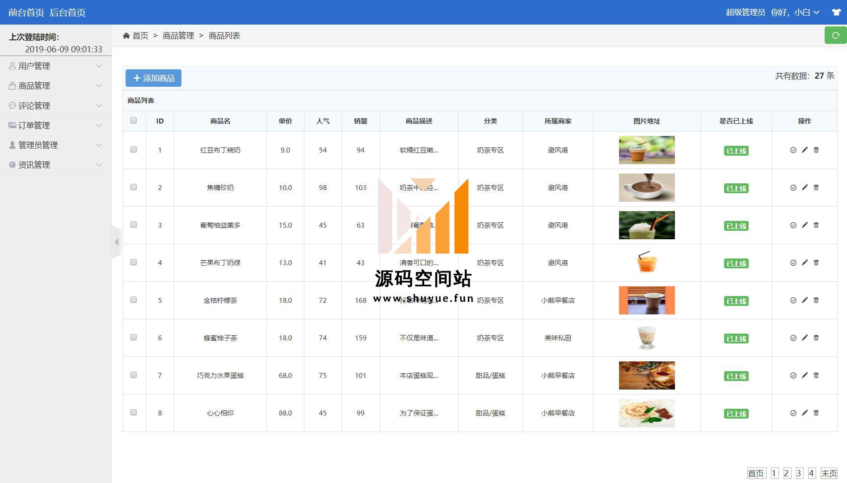Go to page 1 in pagination
Screen dimensions: 847x483
point(775,473)
